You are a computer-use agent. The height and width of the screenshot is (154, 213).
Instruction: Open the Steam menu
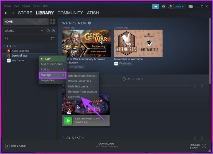pyautogui.click(x=8, y=6)
